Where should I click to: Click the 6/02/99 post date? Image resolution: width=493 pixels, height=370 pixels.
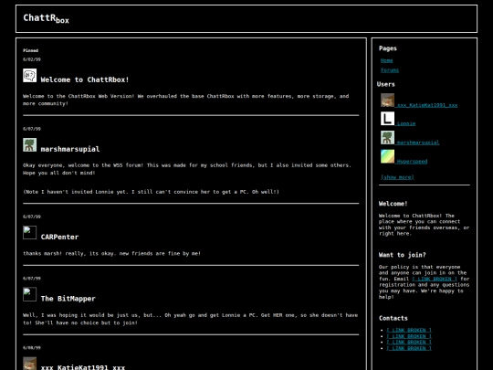click(32, 59)
